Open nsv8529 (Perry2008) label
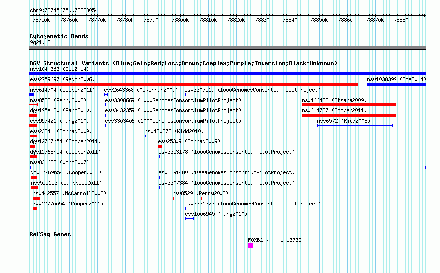This screenshot has width=440, height=273. [x=200, y=193]
